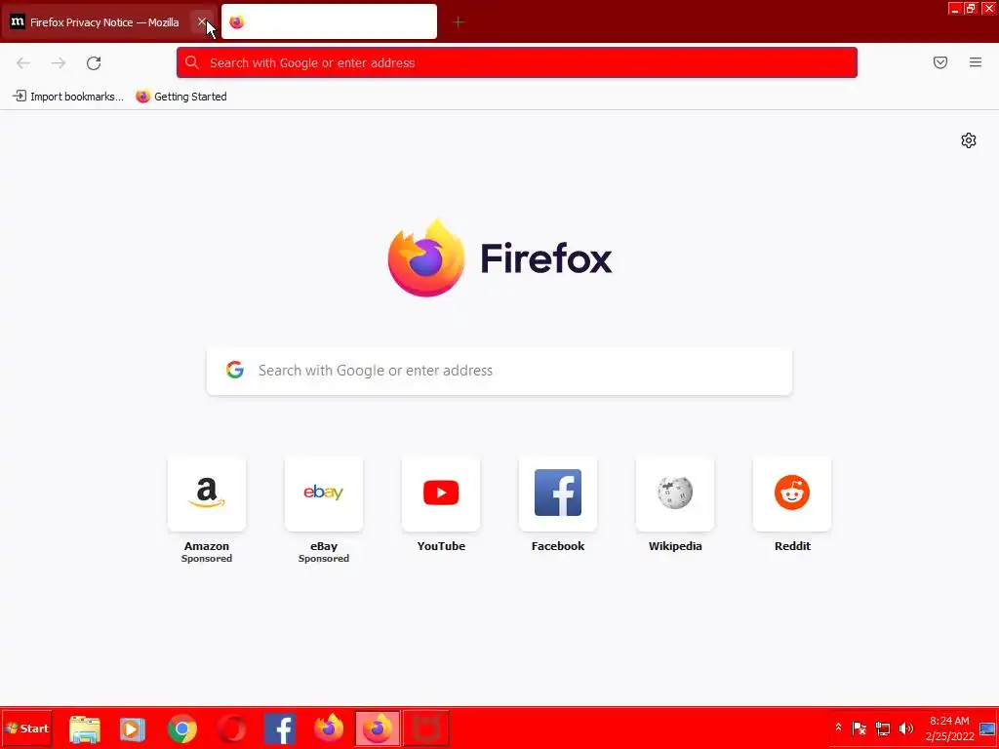The height and width of the screenshot is (749, 999).
Task: Show hidden system tray icons
Action: click(838, 728)
